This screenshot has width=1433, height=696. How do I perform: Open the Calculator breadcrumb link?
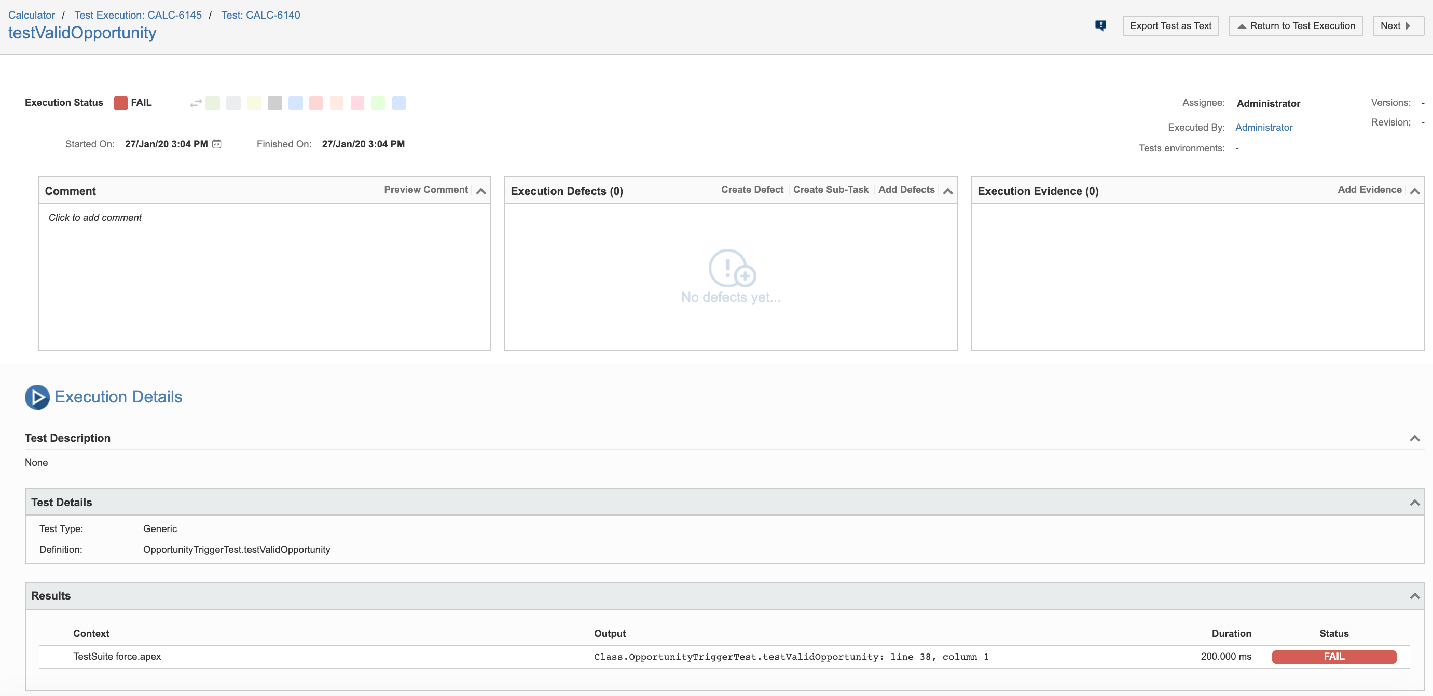(x=31, y=15)
